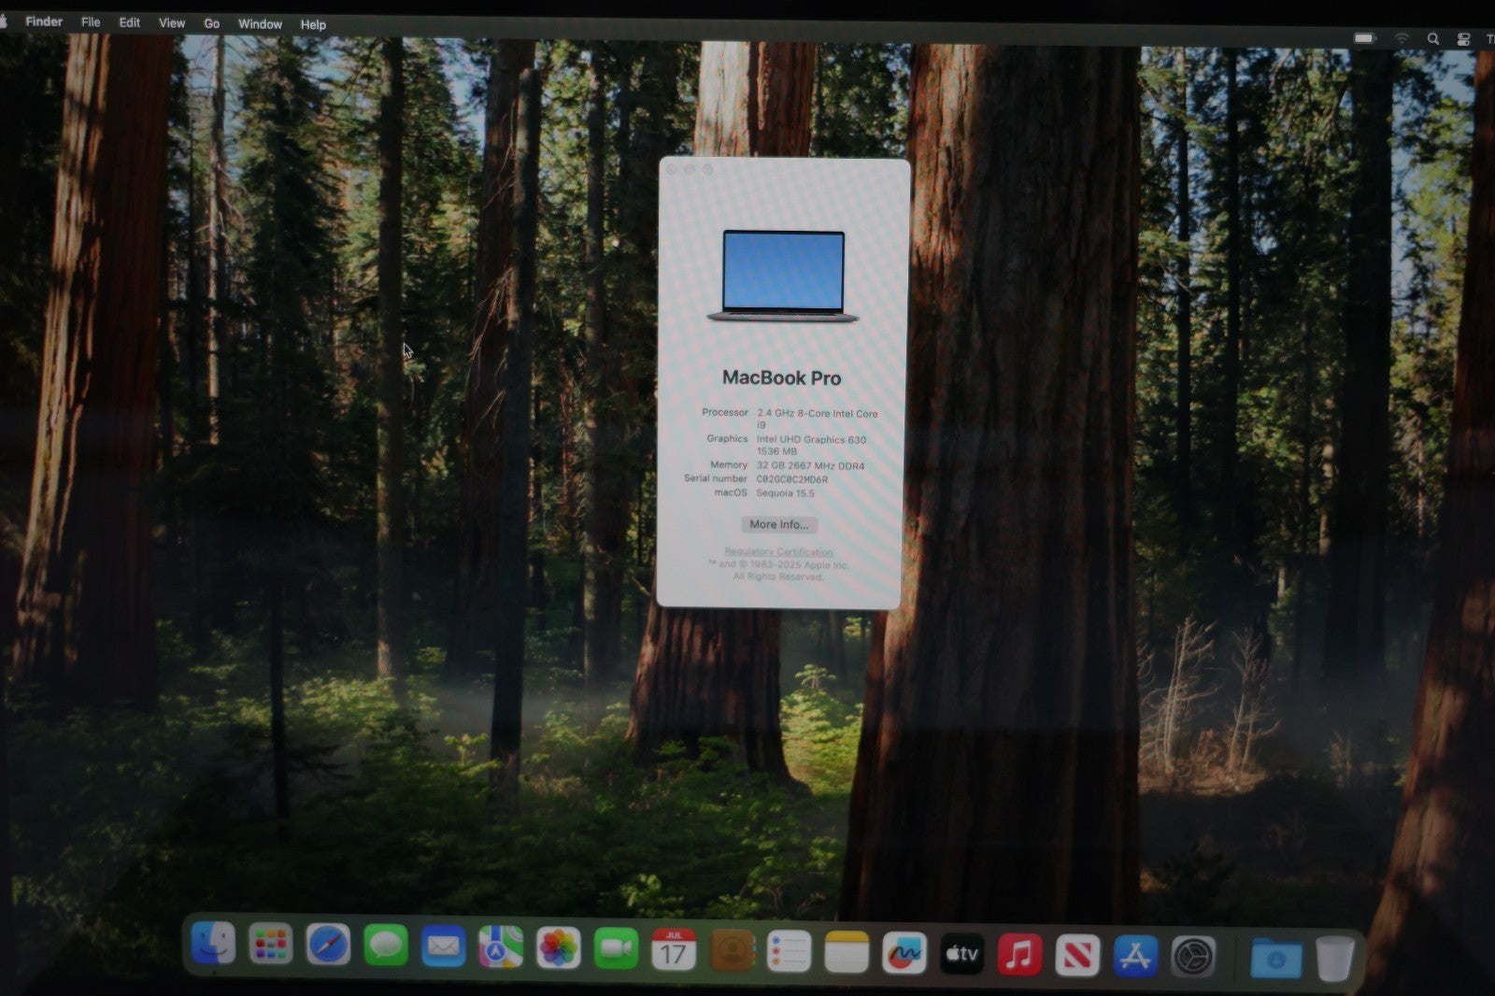1495x996 pixels.
Task: Open Photos app in the Dock
Action: [559, 949]
